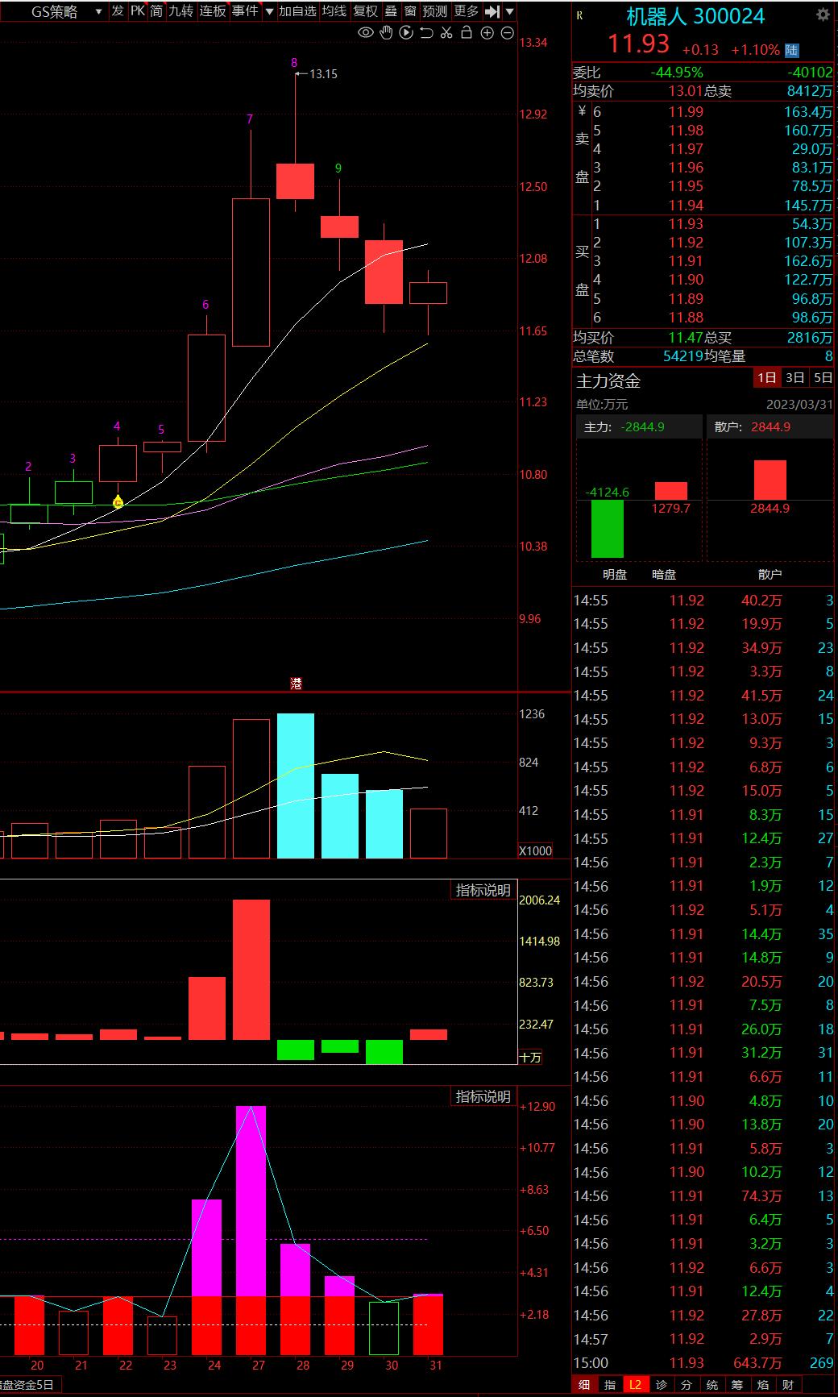Select the 筹 tab at the bottom
This screenshot has width=838, height=1397.
pyautogui.click(x=736, y=1384)
